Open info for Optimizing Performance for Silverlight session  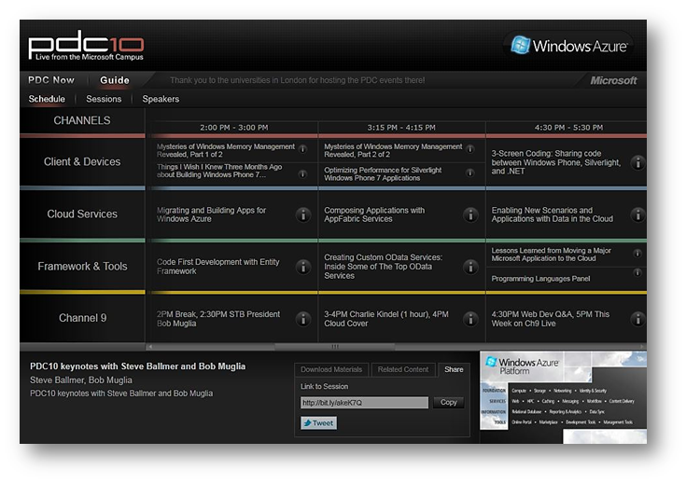tap(470, 173)
